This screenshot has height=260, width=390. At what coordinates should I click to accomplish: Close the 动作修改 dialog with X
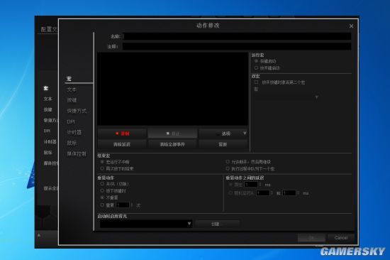point(351,26)
